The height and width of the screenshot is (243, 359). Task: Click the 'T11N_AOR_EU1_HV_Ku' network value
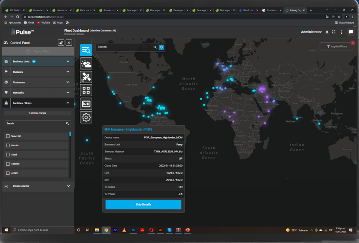[168, 152]
